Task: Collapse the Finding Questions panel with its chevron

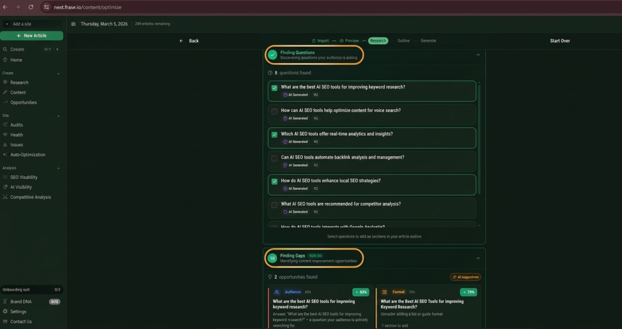Action: click(x=478, y=55)
